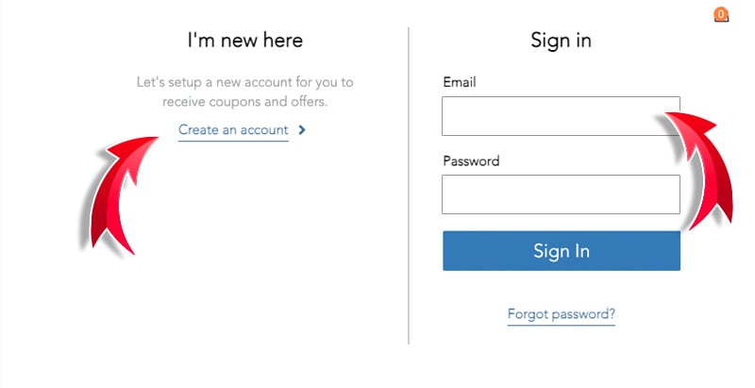Click the Email field label
The width and height of the screenshot is (755, 388).
pyautogui.click(x=460, y=83)
